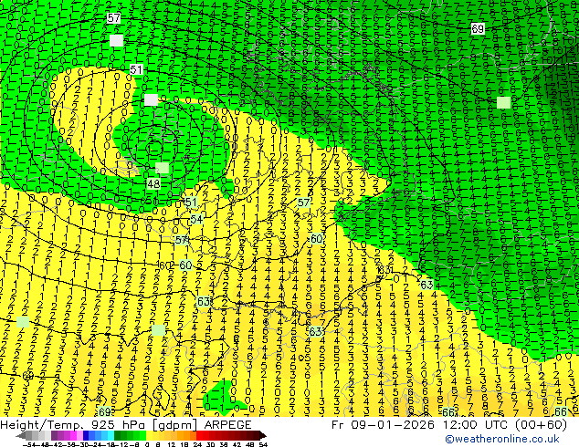Viewport: 579px width, 447px height.
Task: Click the '24' legend scale label
Action: click(197, 444)
